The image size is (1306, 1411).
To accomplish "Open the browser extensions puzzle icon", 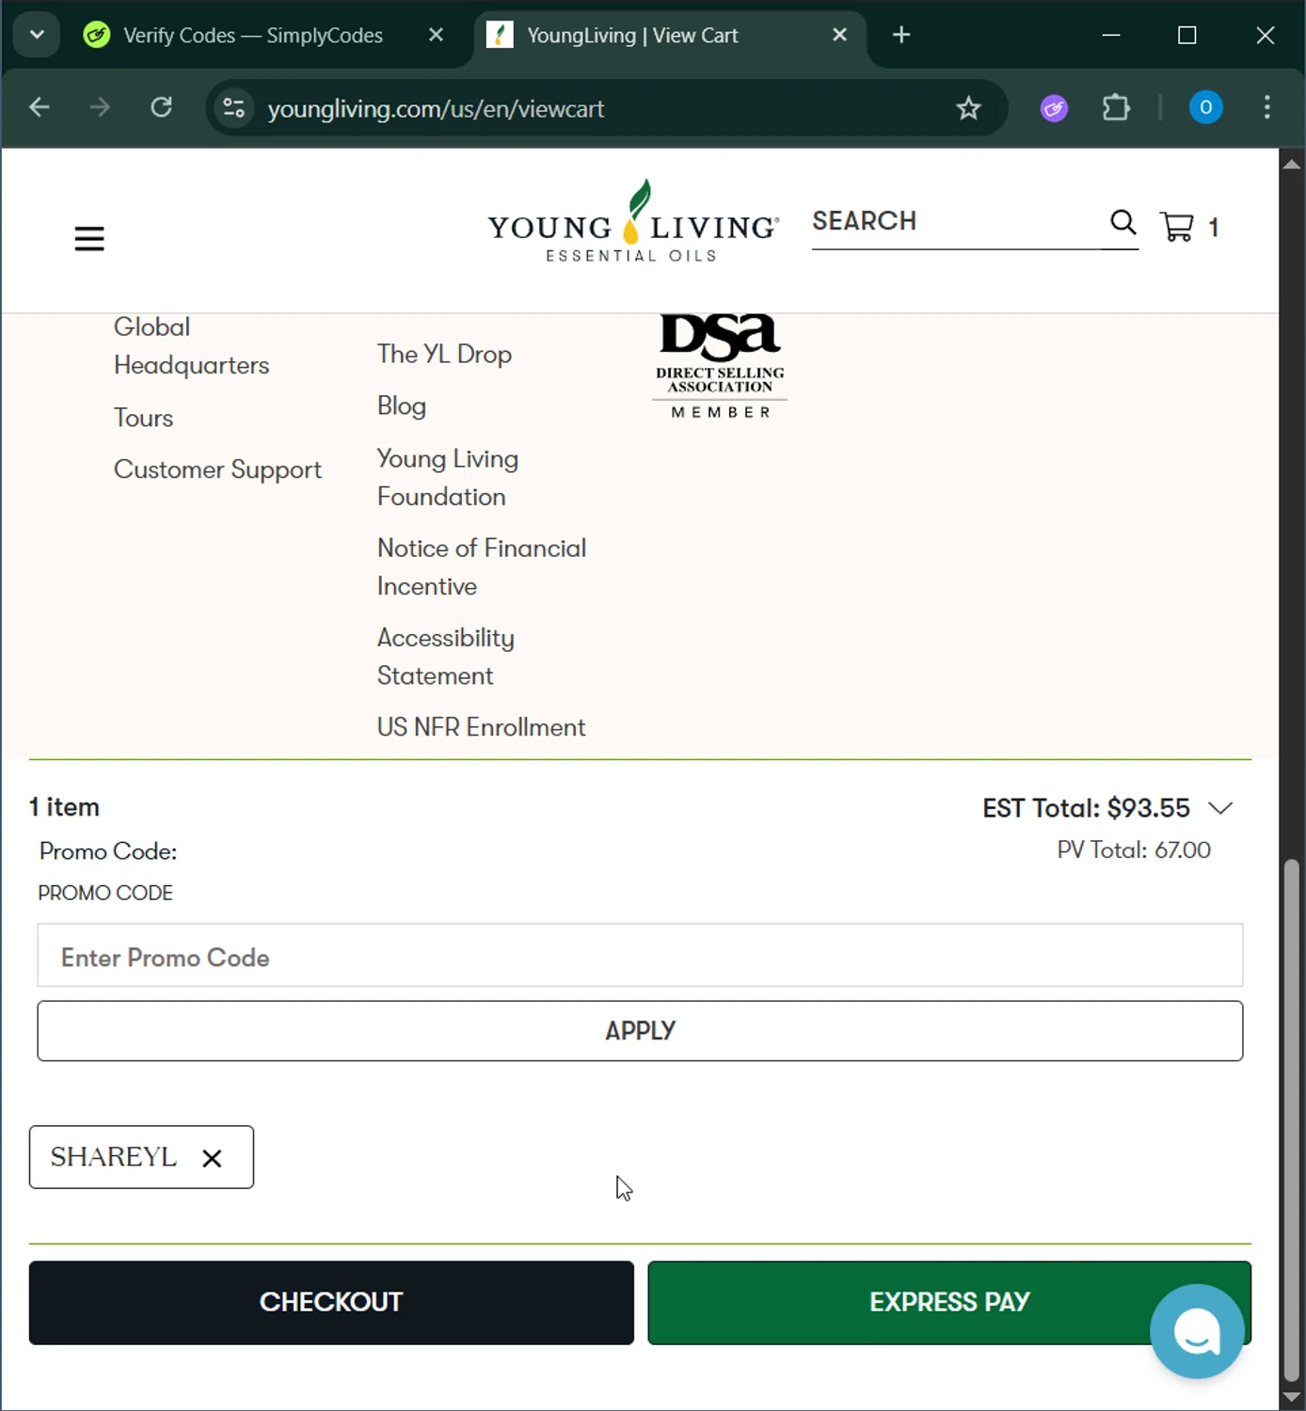I will click(x=1116, y=108).
